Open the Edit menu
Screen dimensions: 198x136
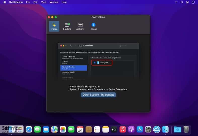click(x=35, y=2)
